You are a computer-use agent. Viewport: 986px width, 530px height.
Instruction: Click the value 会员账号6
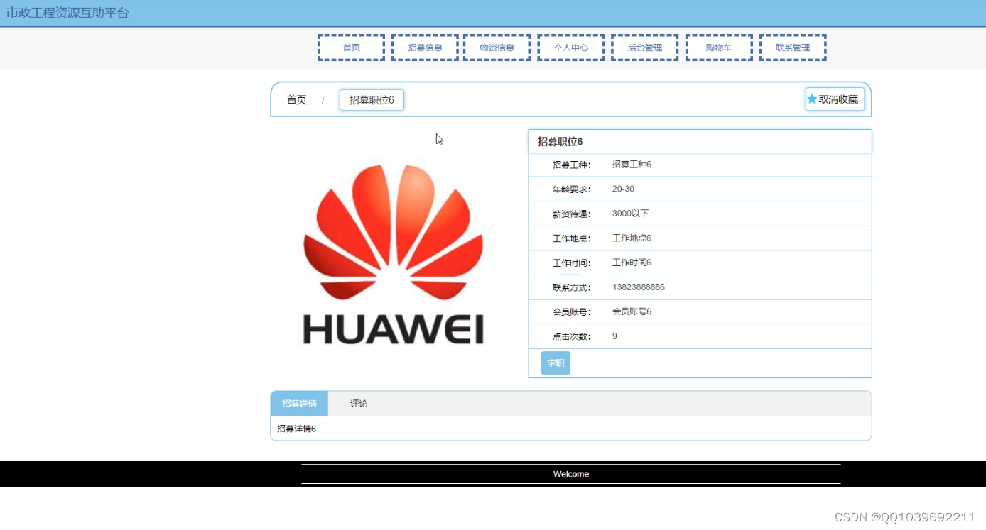632,311
